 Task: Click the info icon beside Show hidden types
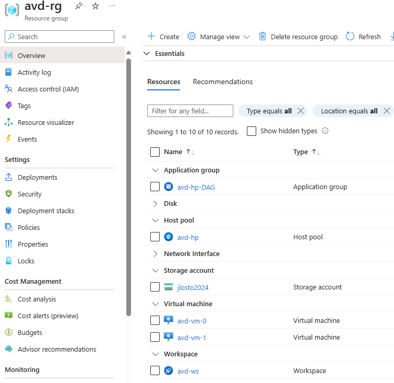[325, 131]
